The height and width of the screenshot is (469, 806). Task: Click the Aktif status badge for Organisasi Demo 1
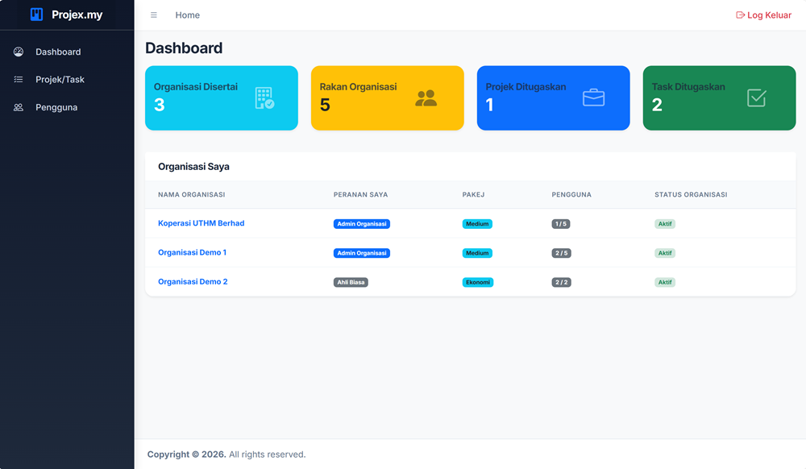664,252
